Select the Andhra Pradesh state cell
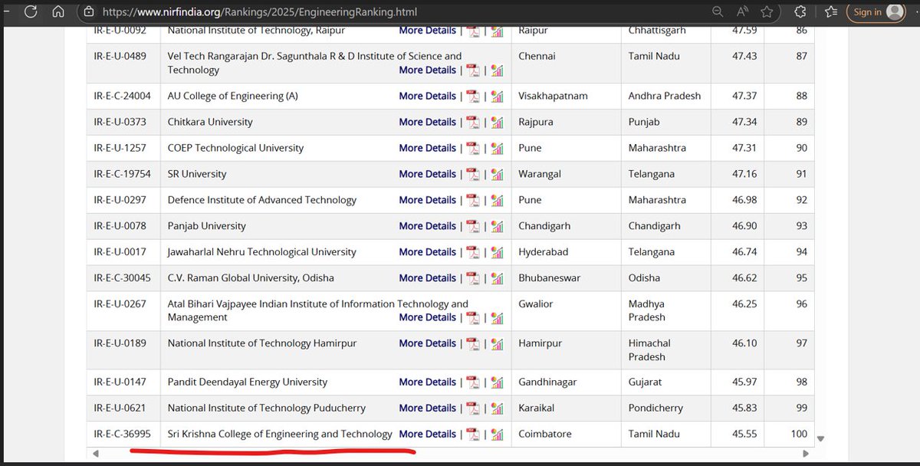The width and height of the screenshot is (920, 466). (665, 96)
